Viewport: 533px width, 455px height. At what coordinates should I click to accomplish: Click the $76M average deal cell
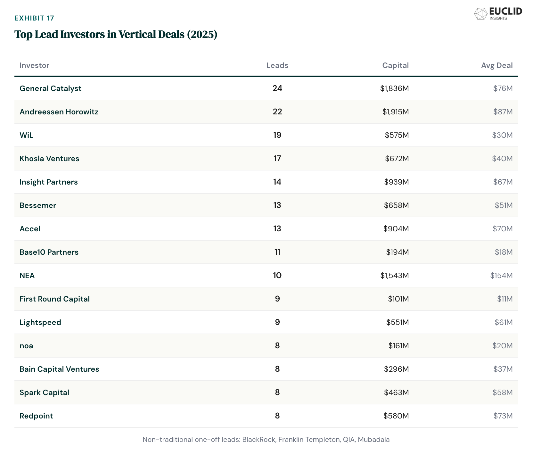click(503, 88)
